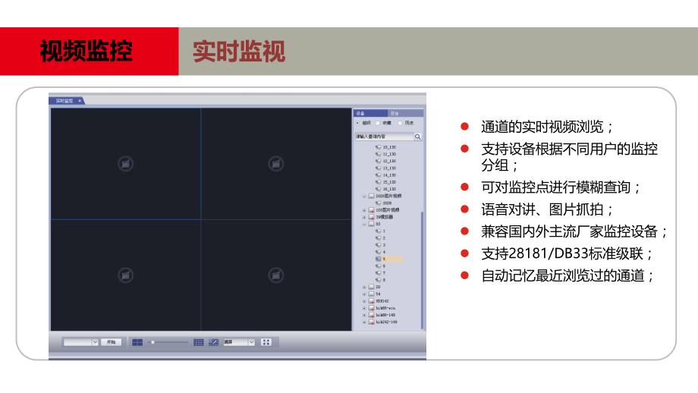Click camera icon for channel 16_130
This screenshot has width=698, height=393.
click(x=379, y=189)
